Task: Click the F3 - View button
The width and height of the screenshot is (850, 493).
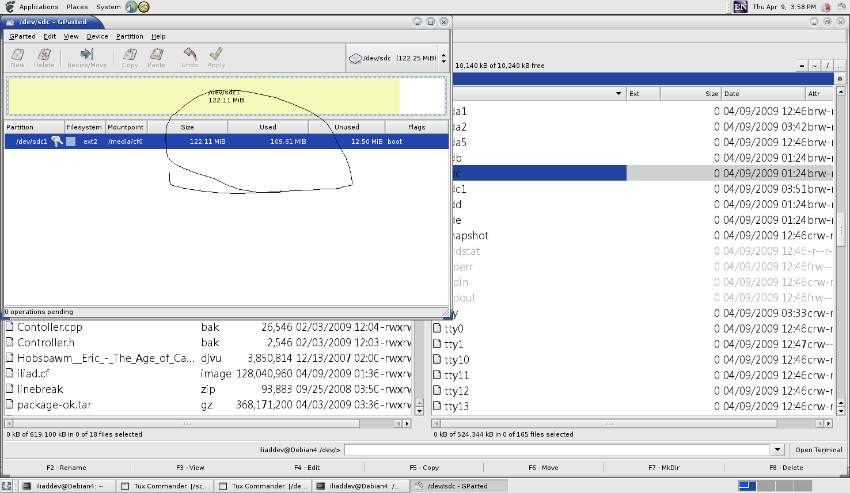Action: point(190,468)
